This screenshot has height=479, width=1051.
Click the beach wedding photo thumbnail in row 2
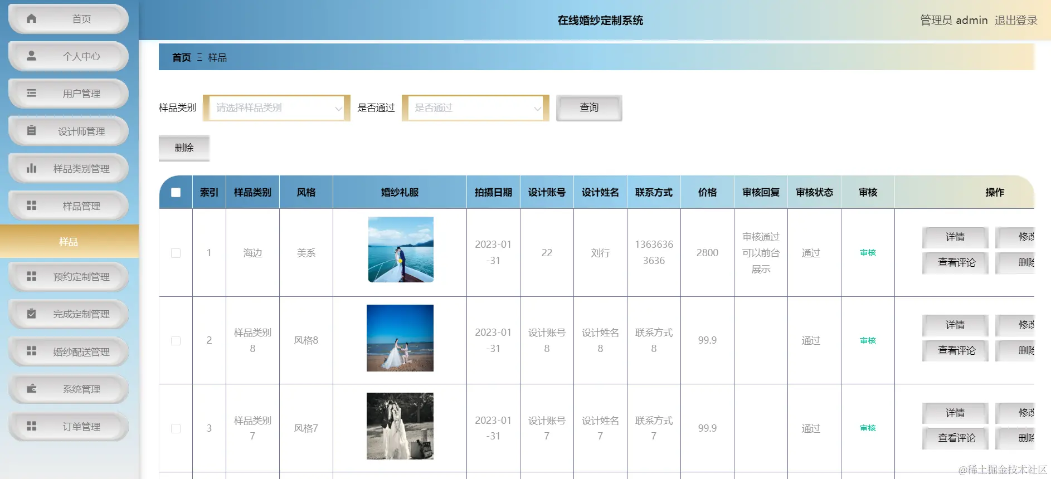coord(400,338)
